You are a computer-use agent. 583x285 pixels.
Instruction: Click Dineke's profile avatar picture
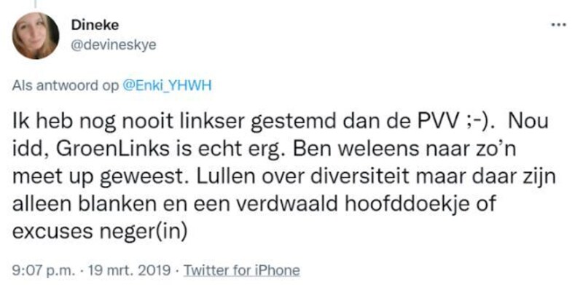coord(35,36)
